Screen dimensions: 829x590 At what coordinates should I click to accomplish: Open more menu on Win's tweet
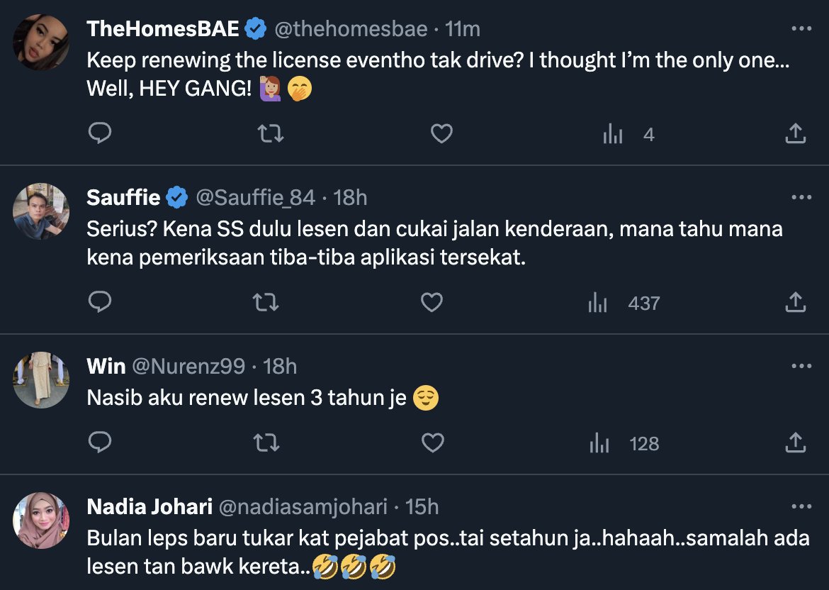pyautogui.click(x=801, y=366)
